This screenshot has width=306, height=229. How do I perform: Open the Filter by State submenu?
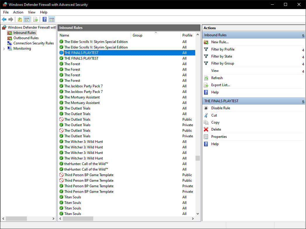coord(222,56)
